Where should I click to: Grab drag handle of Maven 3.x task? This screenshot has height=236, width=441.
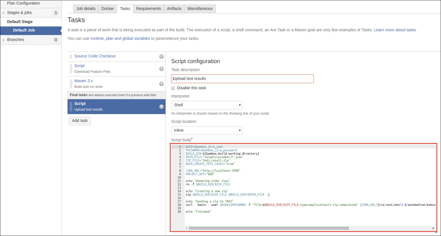click(71, 84)
